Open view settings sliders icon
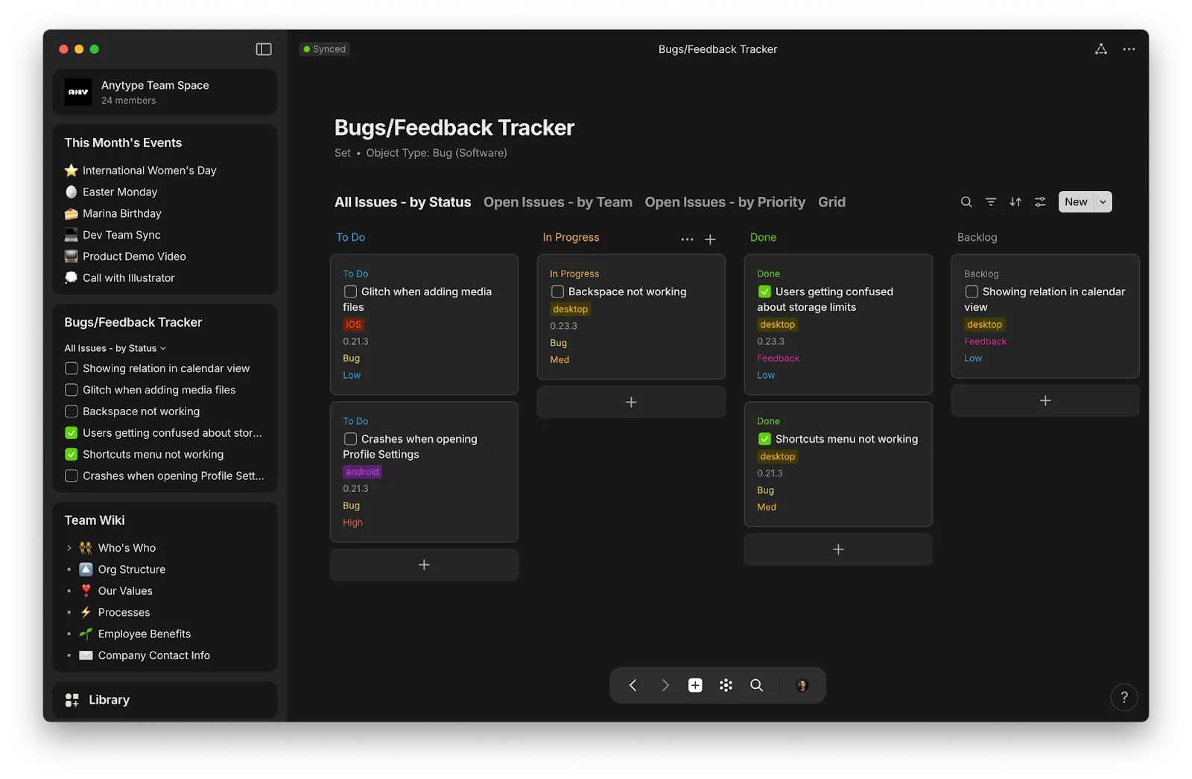 point(1040,202)
